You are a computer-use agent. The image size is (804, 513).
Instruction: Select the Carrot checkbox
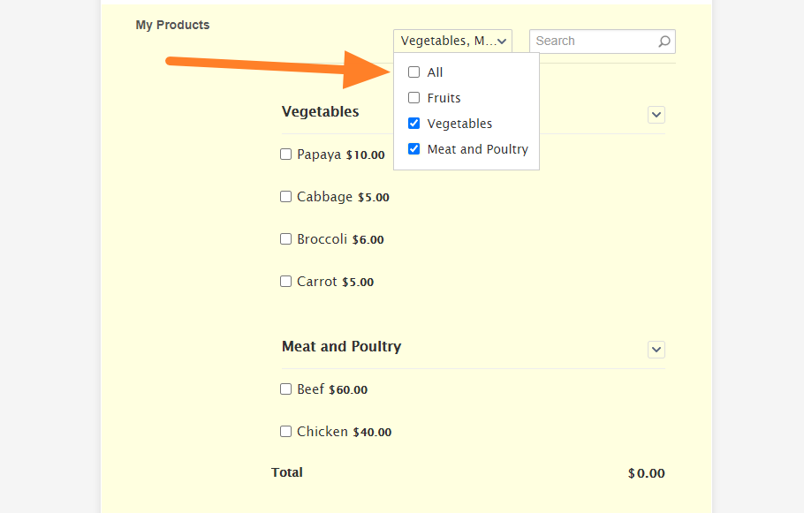pyautogui.click(x=285, y=282)
